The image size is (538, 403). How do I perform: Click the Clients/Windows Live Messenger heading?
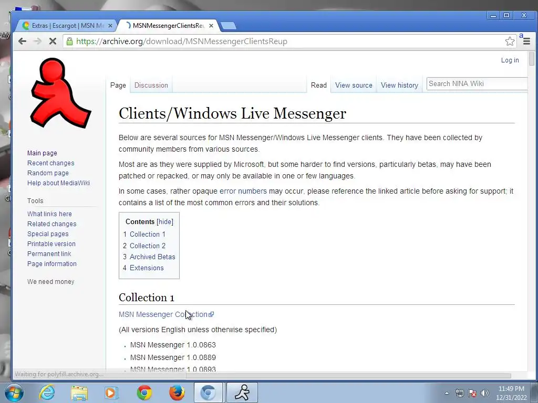(x=232, y=113)
